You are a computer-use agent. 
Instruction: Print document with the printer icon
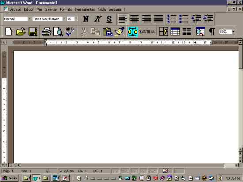[46, 32]
